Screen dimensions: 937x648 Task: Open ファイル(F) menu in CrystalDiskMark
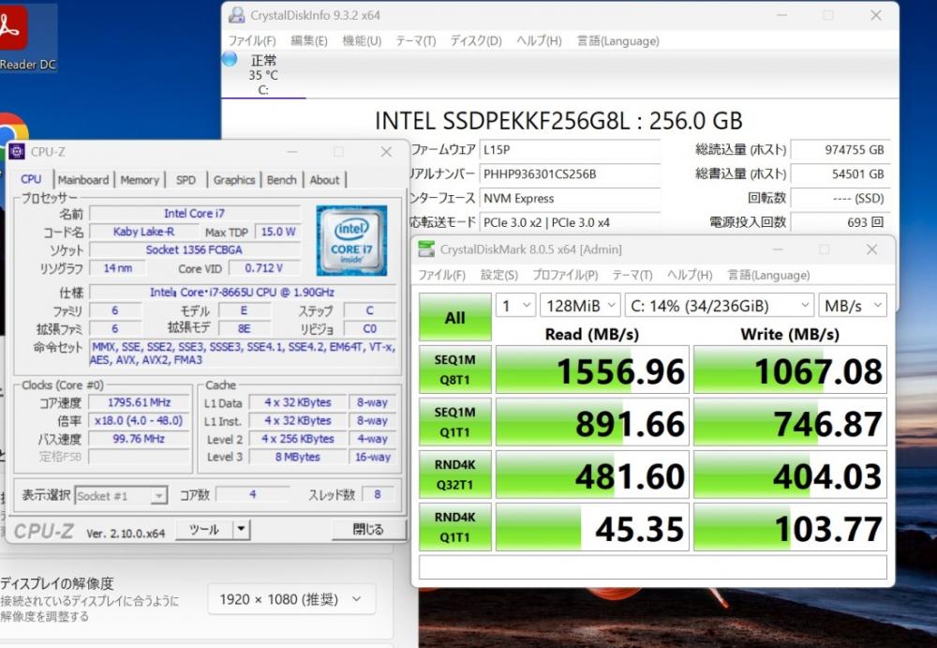pos(441,275)
